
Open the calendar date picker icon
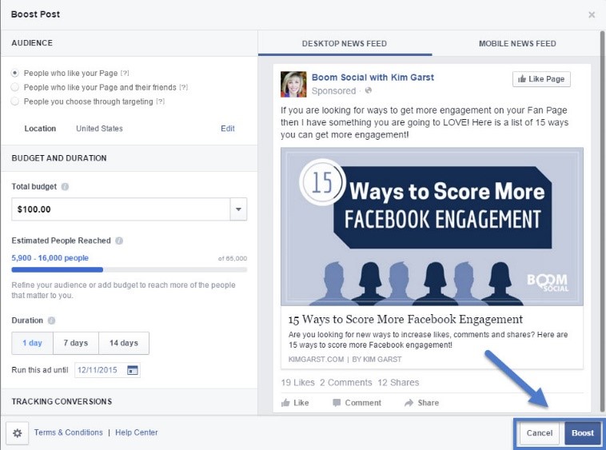pyautogui.click(x=133, y=370)
